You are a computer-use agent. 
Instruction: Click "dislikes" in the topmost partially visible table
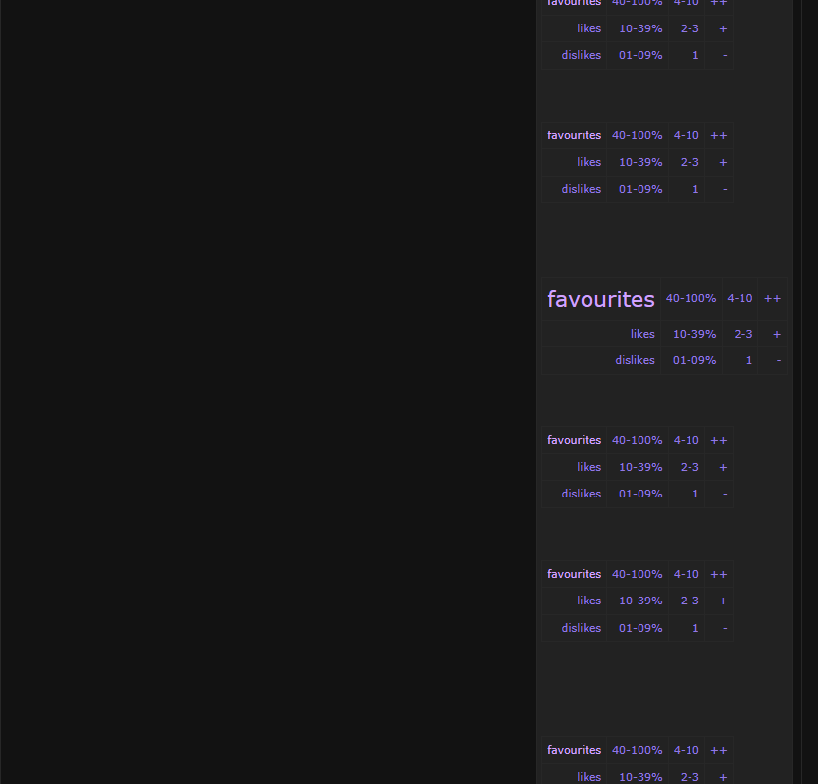[x=581, y=55]
